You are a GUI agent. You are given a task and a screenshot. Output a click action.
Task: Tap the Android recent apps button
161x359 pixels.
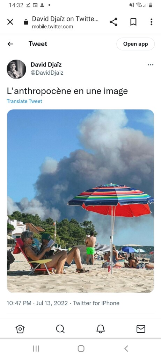pos(36,348)
